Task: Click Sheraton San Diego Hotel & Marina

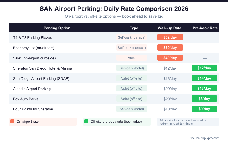Action: coord(42,68)
